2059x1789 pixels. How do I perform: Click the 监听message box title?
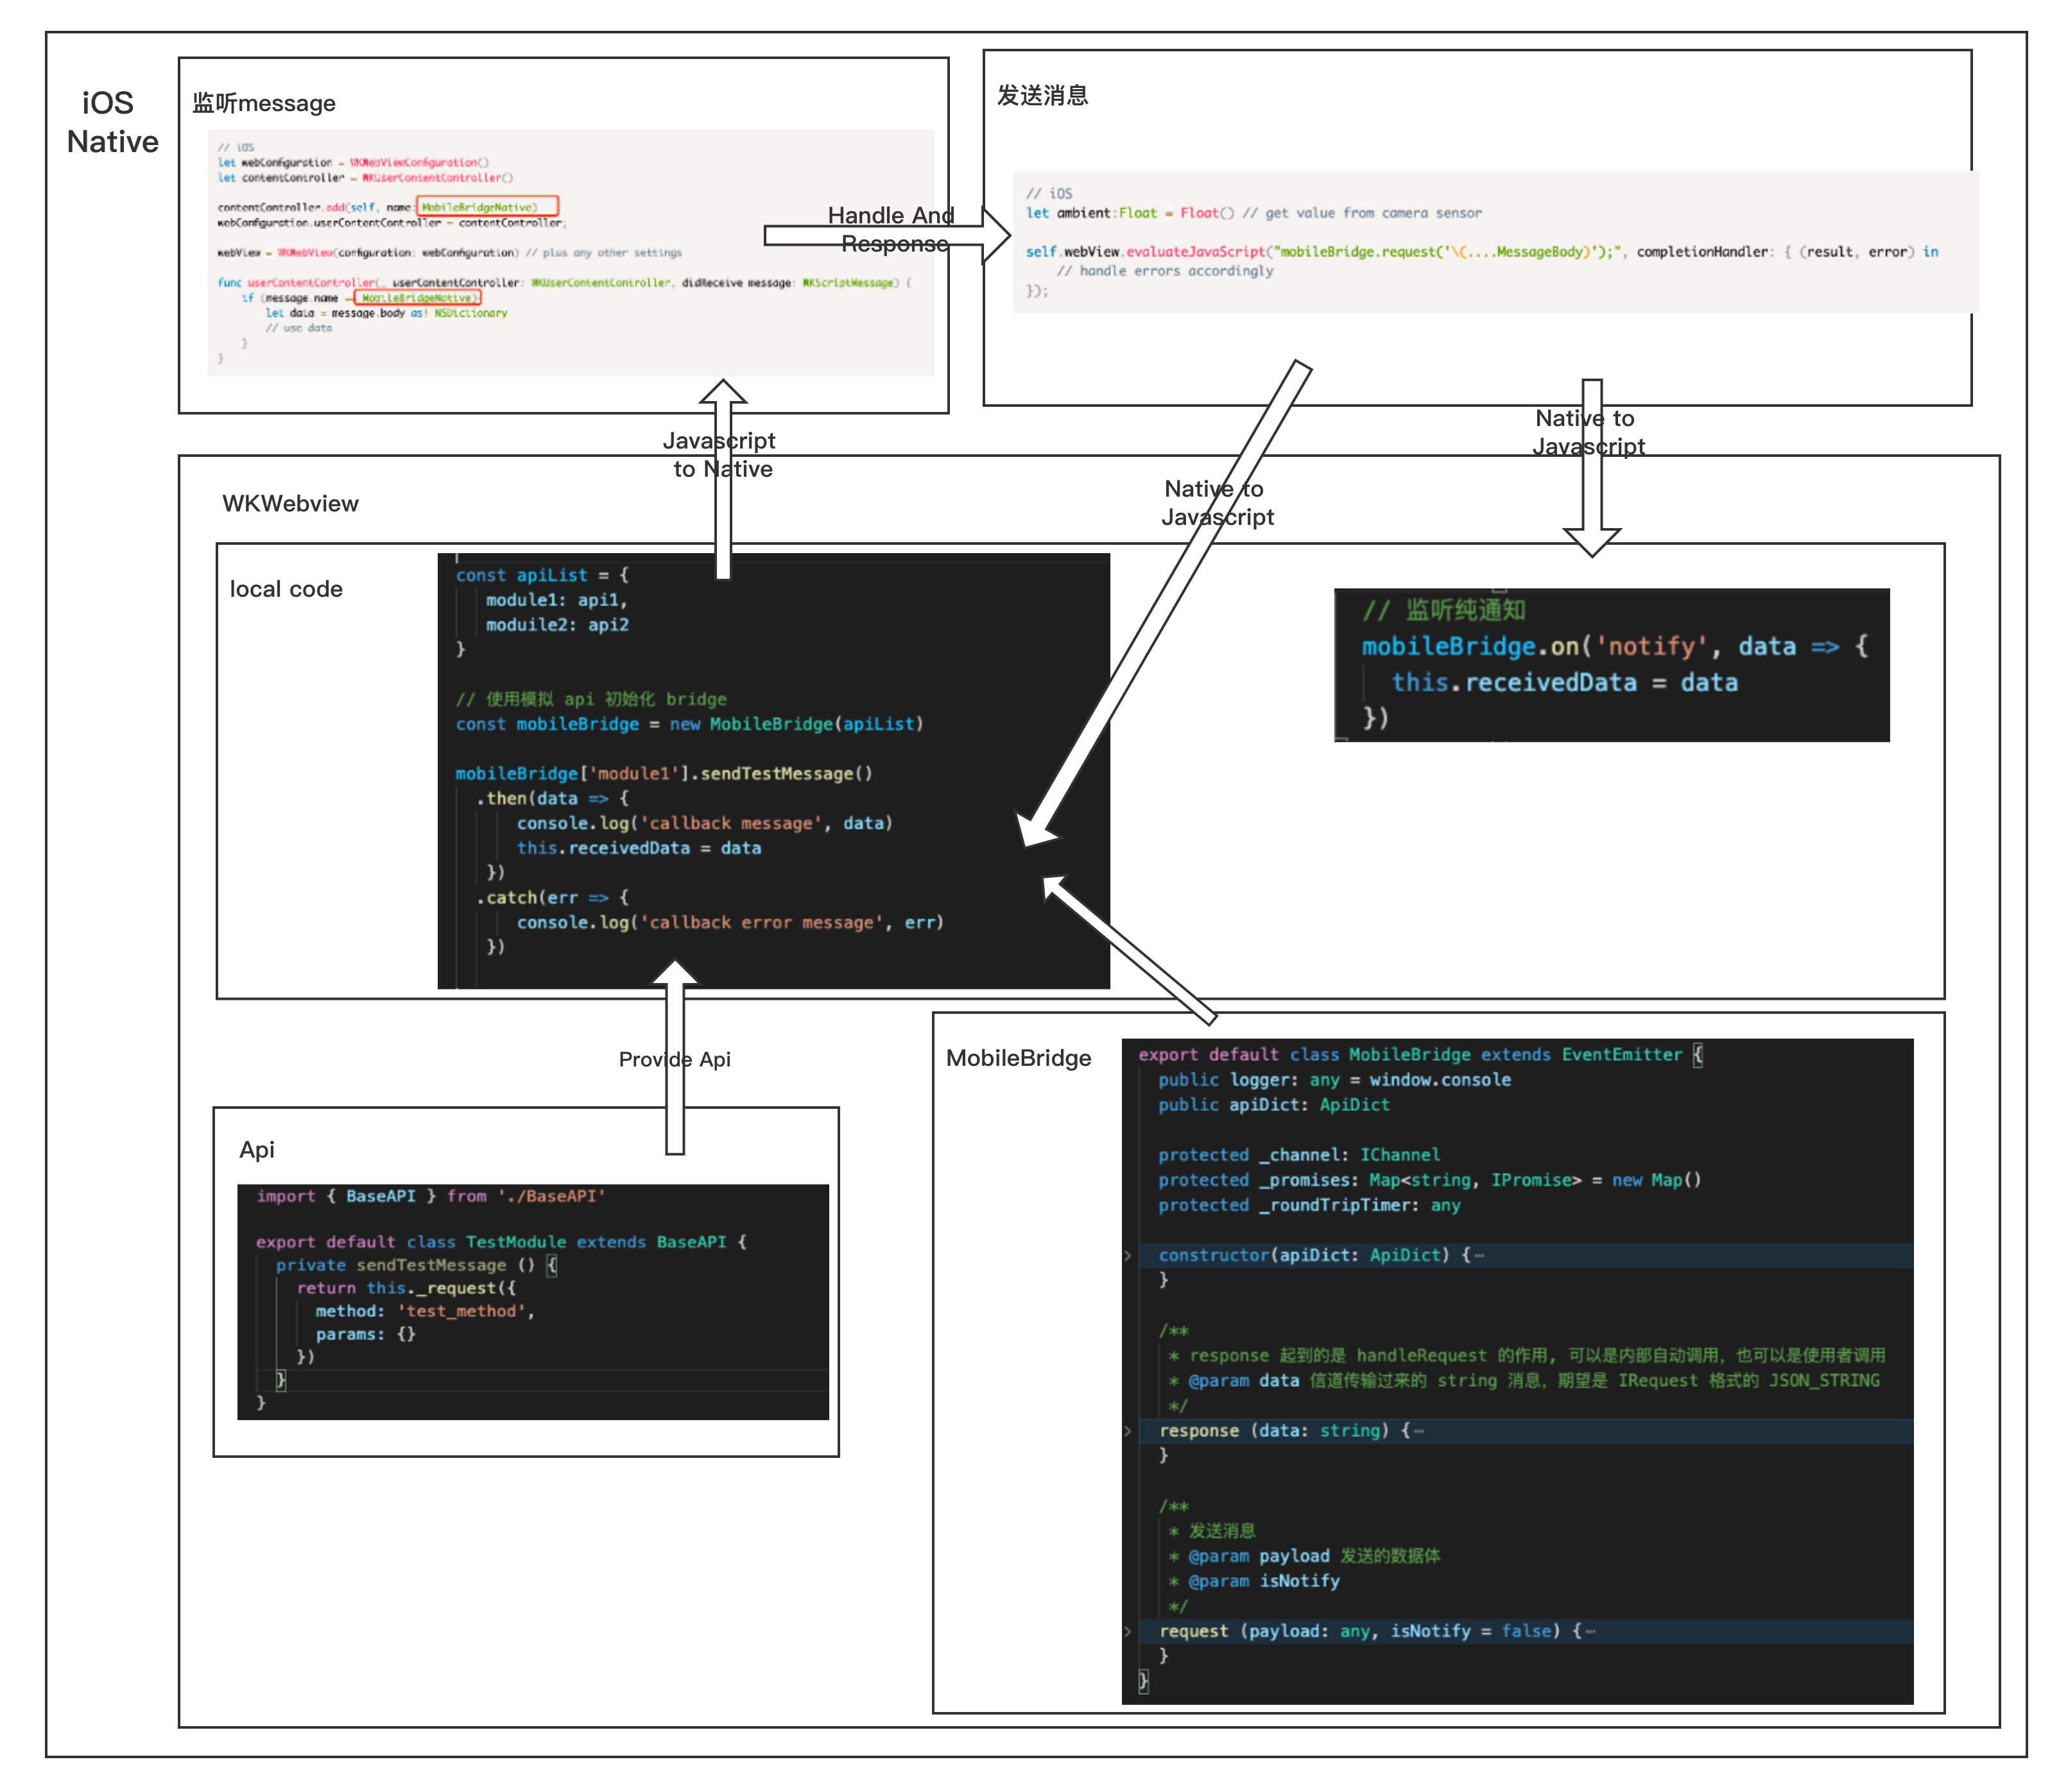[264, 104]
